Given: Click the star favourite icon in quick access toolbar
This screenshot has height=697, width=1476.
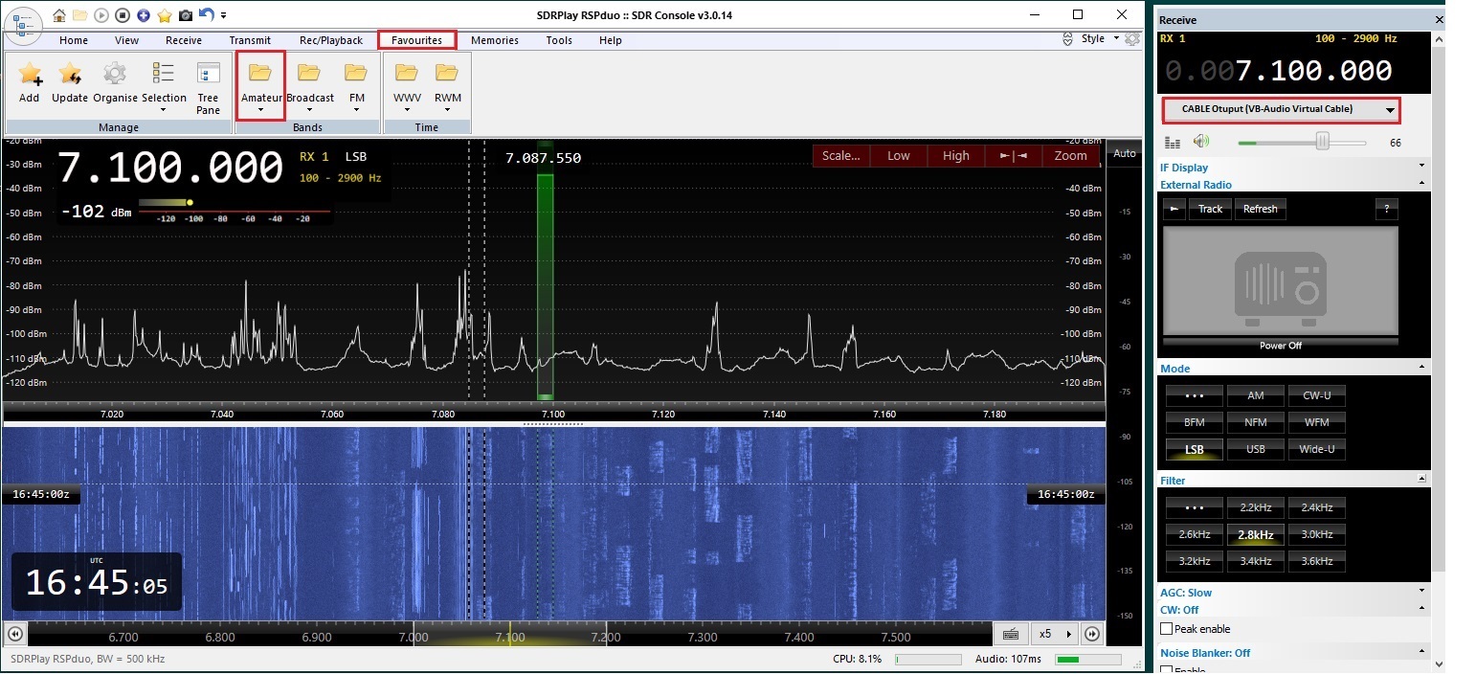Looking at the screenshot, I should tap(165, 15).
